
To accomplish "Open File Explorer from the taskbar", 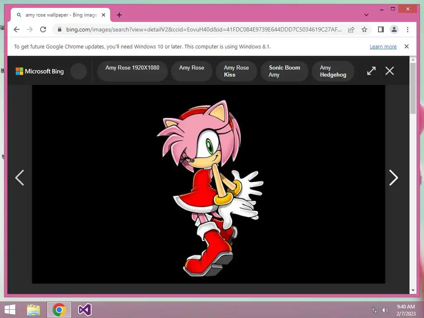I will point(33,310).
